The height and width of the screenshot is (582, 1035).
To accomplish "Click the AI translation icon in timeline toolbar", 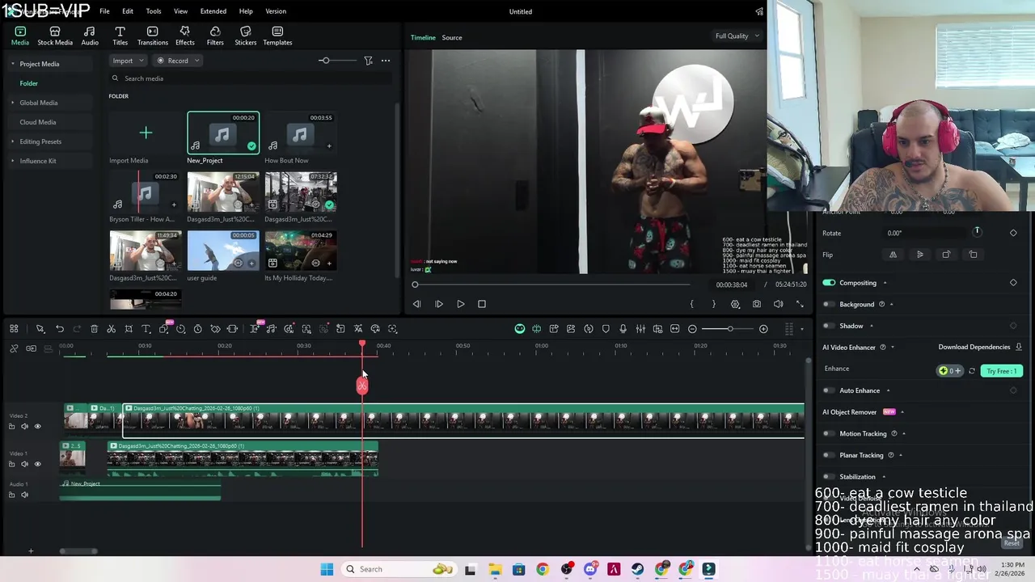I will pyautogui.click(x=358, y=329).
